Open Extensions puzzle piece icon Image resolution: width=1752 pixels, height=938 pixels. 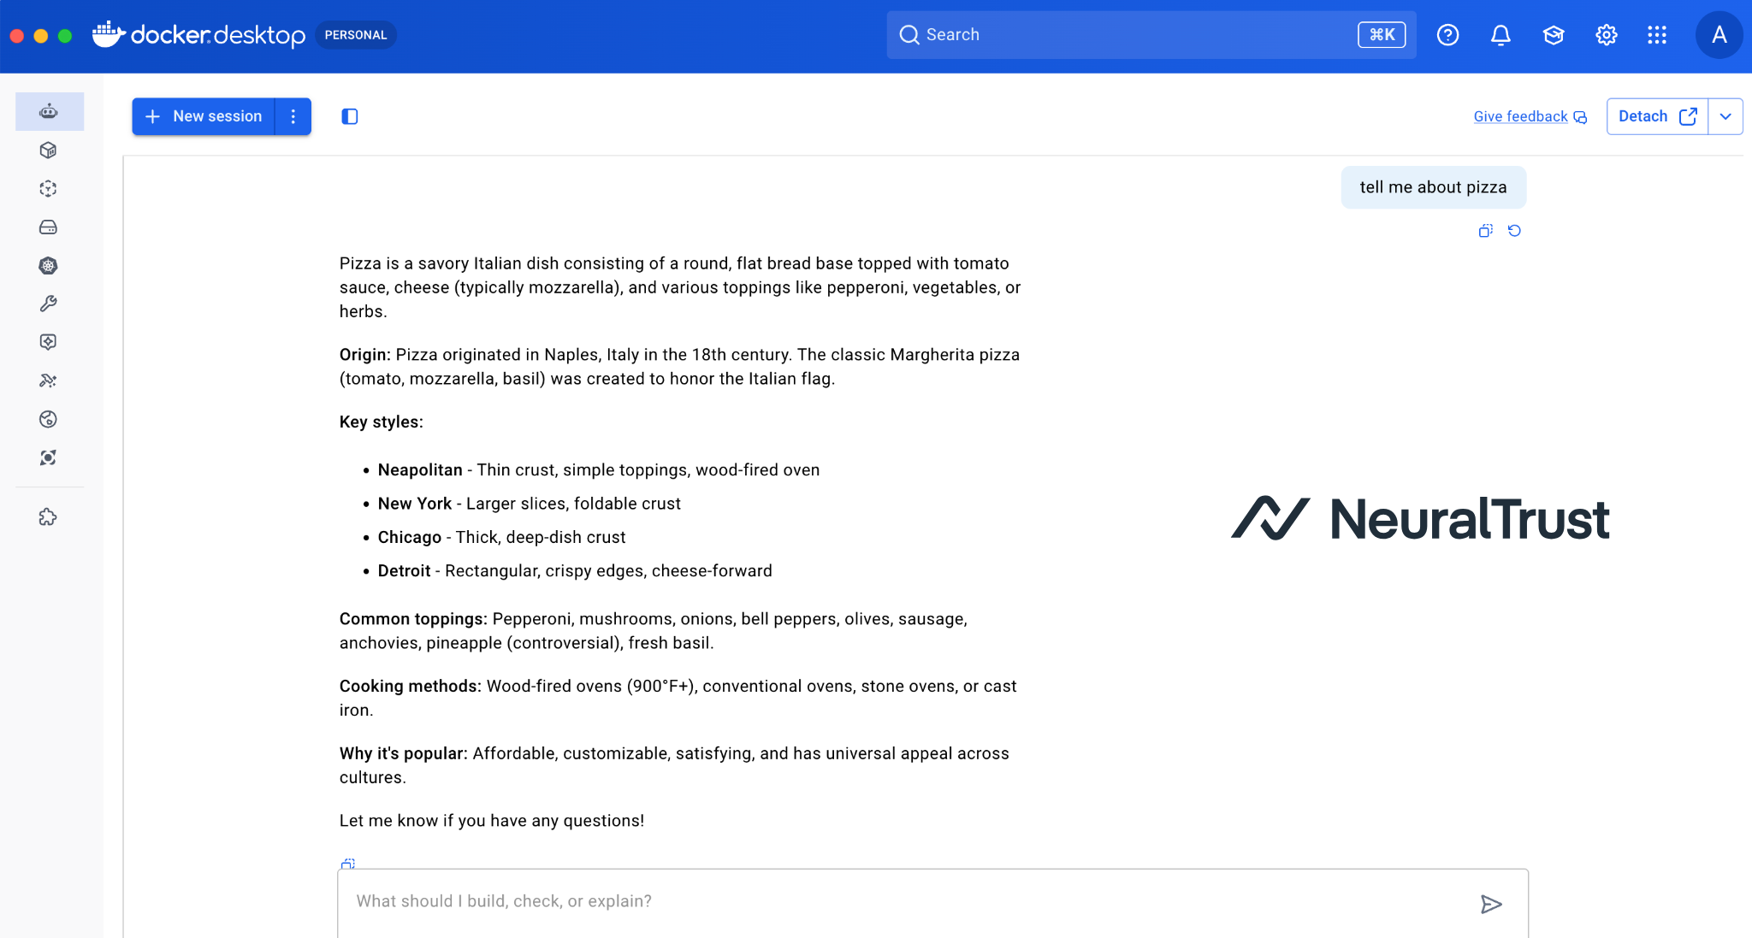point(49,517)
